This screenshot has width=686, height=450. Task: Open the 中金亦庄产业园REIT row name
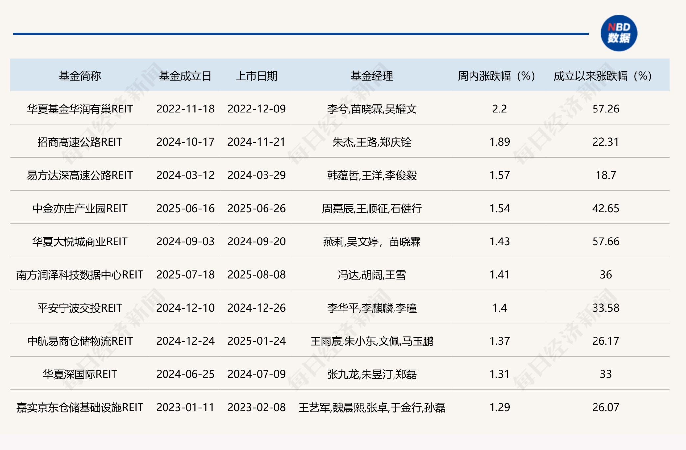click(x=80, y=209)
